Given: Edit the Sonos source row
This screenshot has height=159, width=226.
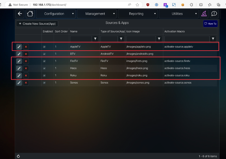Looking at the screenshot, I should click(19, 83).
